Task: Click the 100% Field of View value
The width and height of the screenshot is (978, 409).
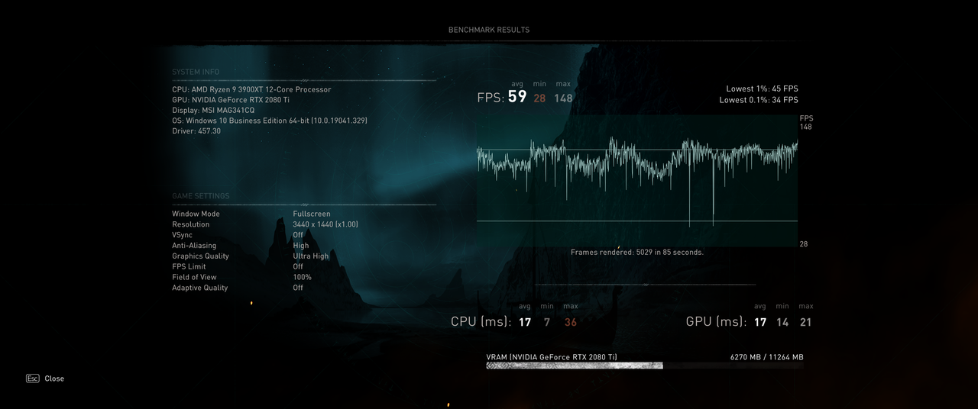Action: pyautogui.click(x=302, y=277)
